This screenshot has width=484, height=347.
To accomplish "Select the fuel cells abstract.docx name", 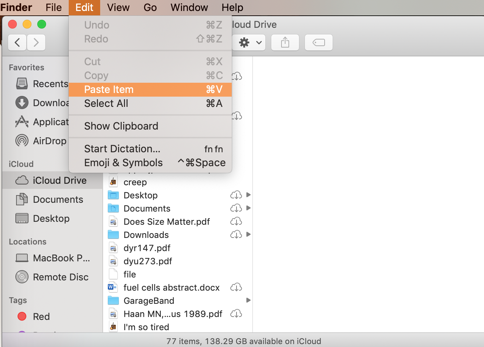I will [x=172, y=288].
